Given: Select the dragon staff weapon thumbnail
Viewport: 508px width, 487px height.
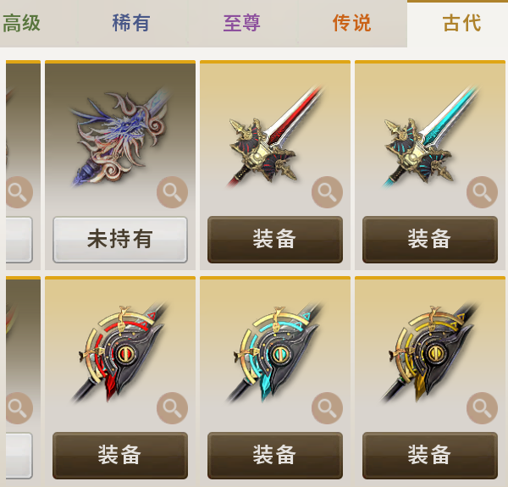Looking at the screenshot, I should pyautogui.click(x=120, y=138).
